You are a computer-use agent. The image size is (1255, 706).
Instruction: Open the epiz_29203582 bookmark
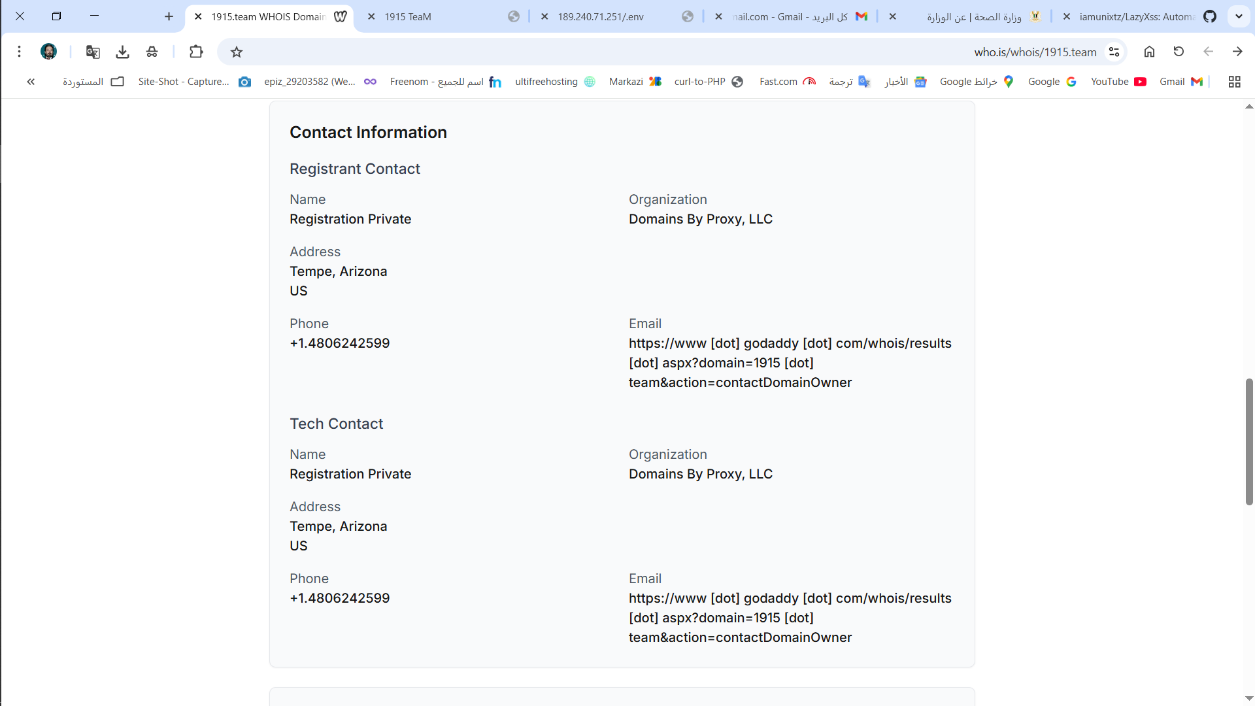click(x=320, y=82)
